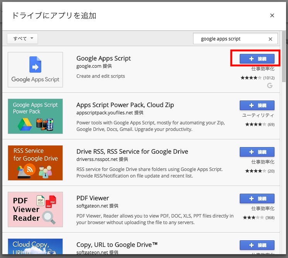Screen dimensions: 288x258
Task: Open the すべて category dropdown
Action: (x=22, y=39)
